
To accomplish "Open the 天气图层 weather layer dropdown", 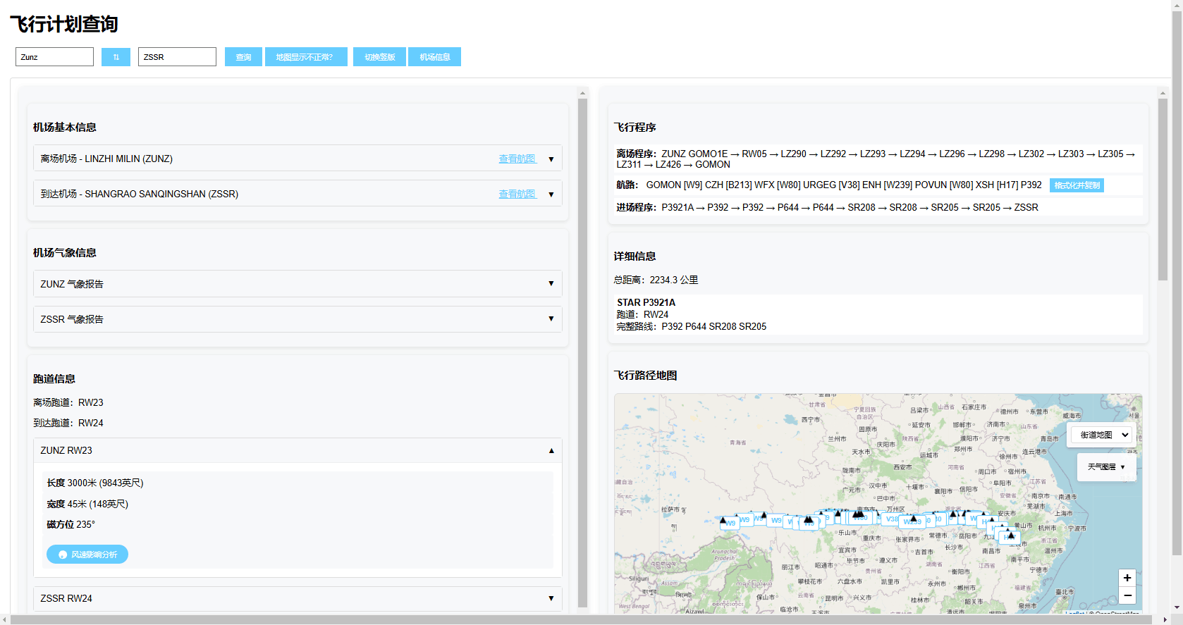I will click(1106, 466).
